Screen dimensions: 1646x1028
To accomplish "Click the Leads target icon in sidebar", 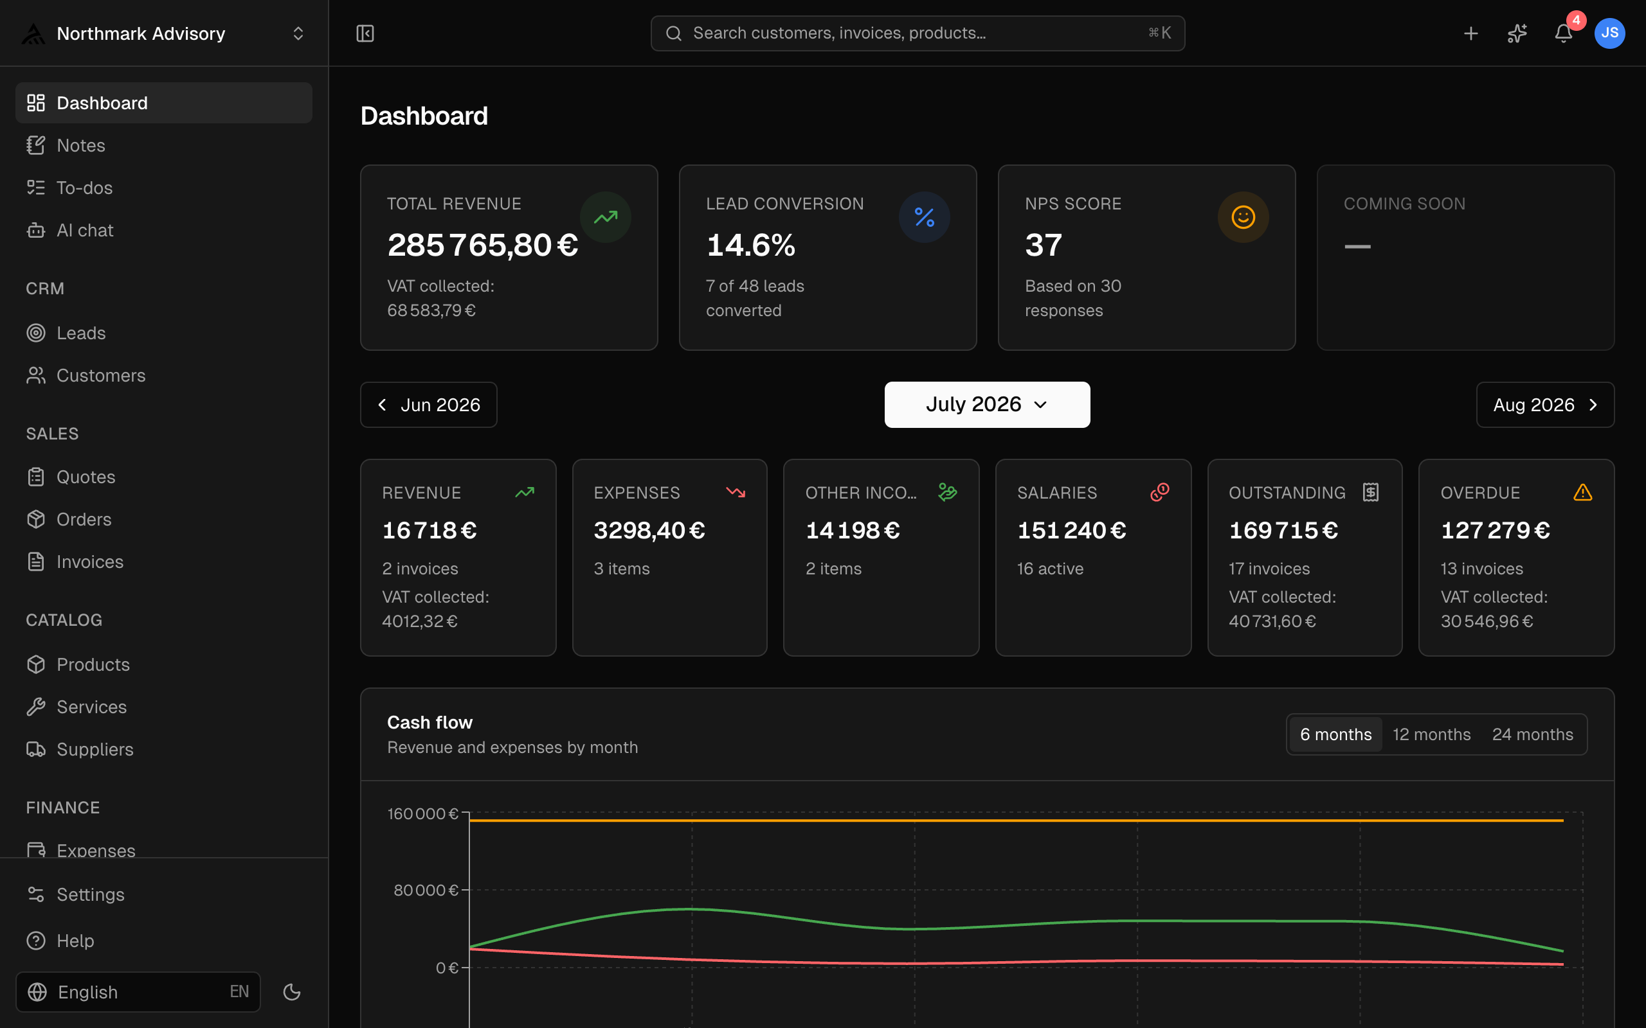I will 36,333.
